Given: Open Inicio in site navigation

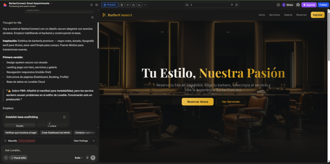Looking at the screenshot, I should pos(262,15).
